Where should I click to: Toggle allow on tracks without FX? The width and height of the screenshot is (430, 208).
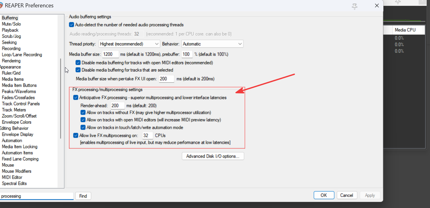click(83, 112)
